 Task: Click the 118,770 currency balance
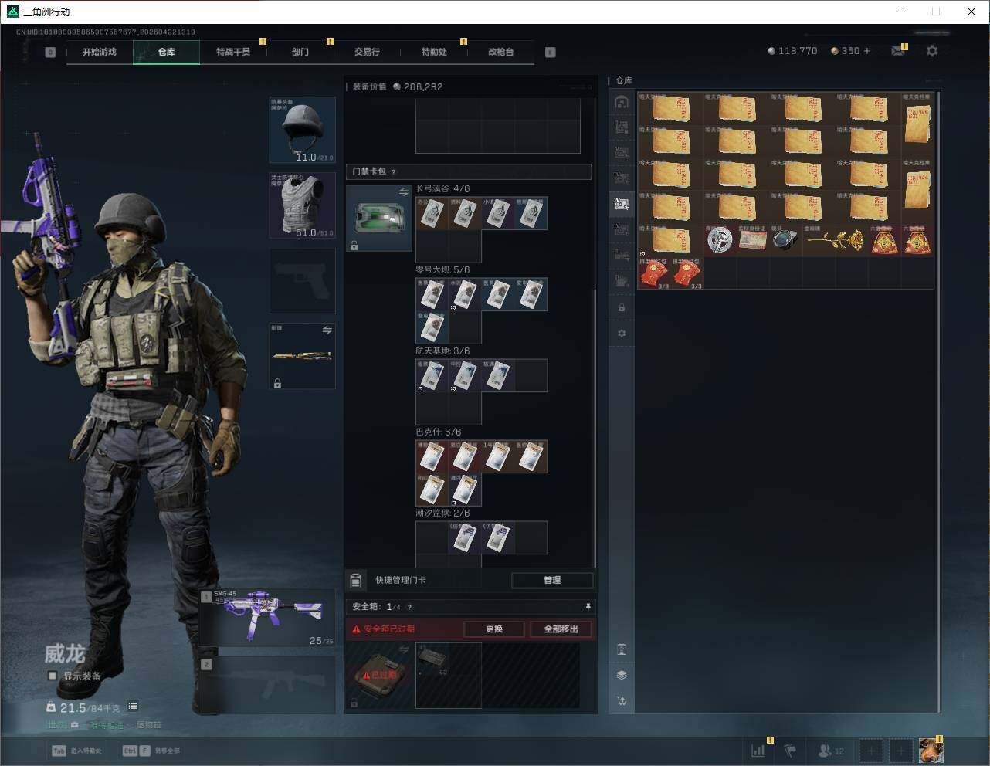(x=792, y=51)
